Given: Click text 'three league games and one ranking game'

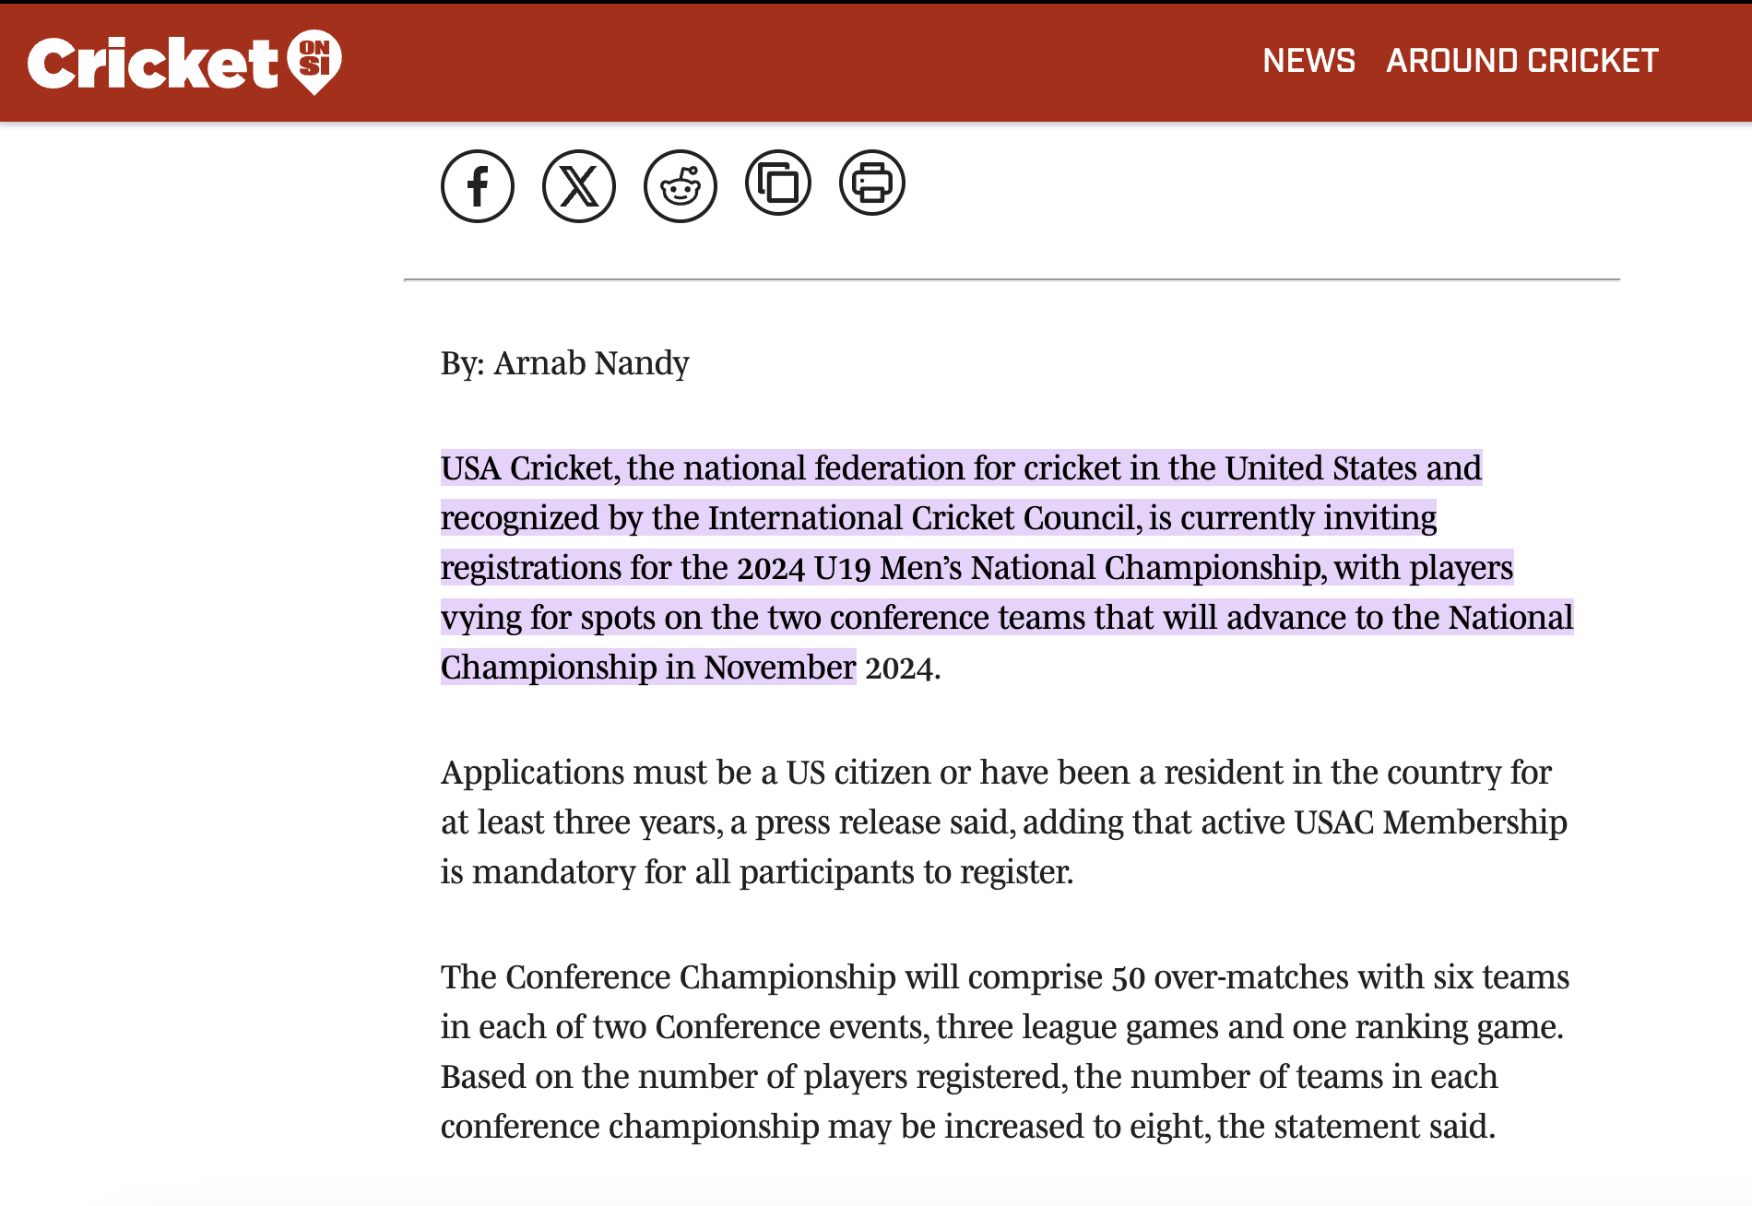Looking at the screenshot, I should (1246, 1027).
